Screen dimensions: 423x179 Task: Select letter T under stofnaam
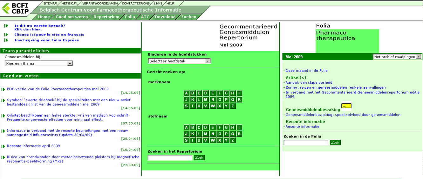(193, 140)
